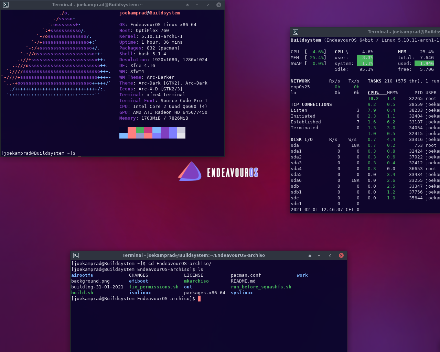Image resolution: width=440 pixels, height=352 pixels.
Task: Click the 'WM: Xfwm4' line
Action: [132, 71]
